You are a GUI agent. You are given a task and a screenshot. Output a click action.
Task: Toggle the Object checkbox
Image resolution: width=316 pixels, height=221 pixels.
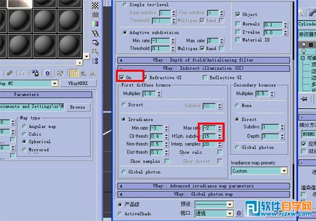point(238,14)
